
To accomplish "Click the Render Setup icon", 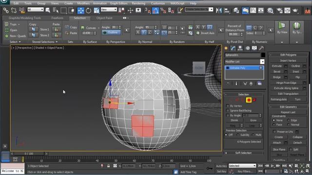I will [x=279, y=10].
